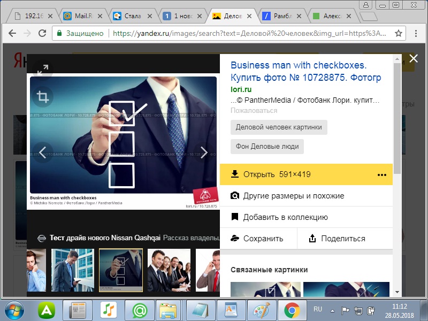Open a new browser tab
Image resolution: width=428 pixels, height=321 pixels.
(x=369, y=17)
